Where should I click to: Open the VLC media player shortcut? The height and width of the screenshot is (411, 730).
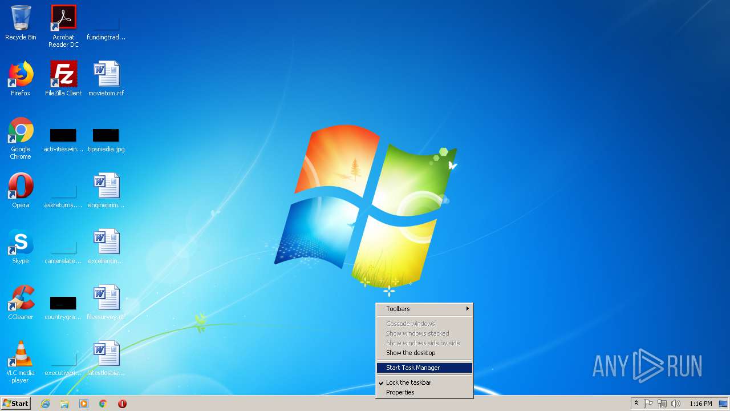[21, 362]
